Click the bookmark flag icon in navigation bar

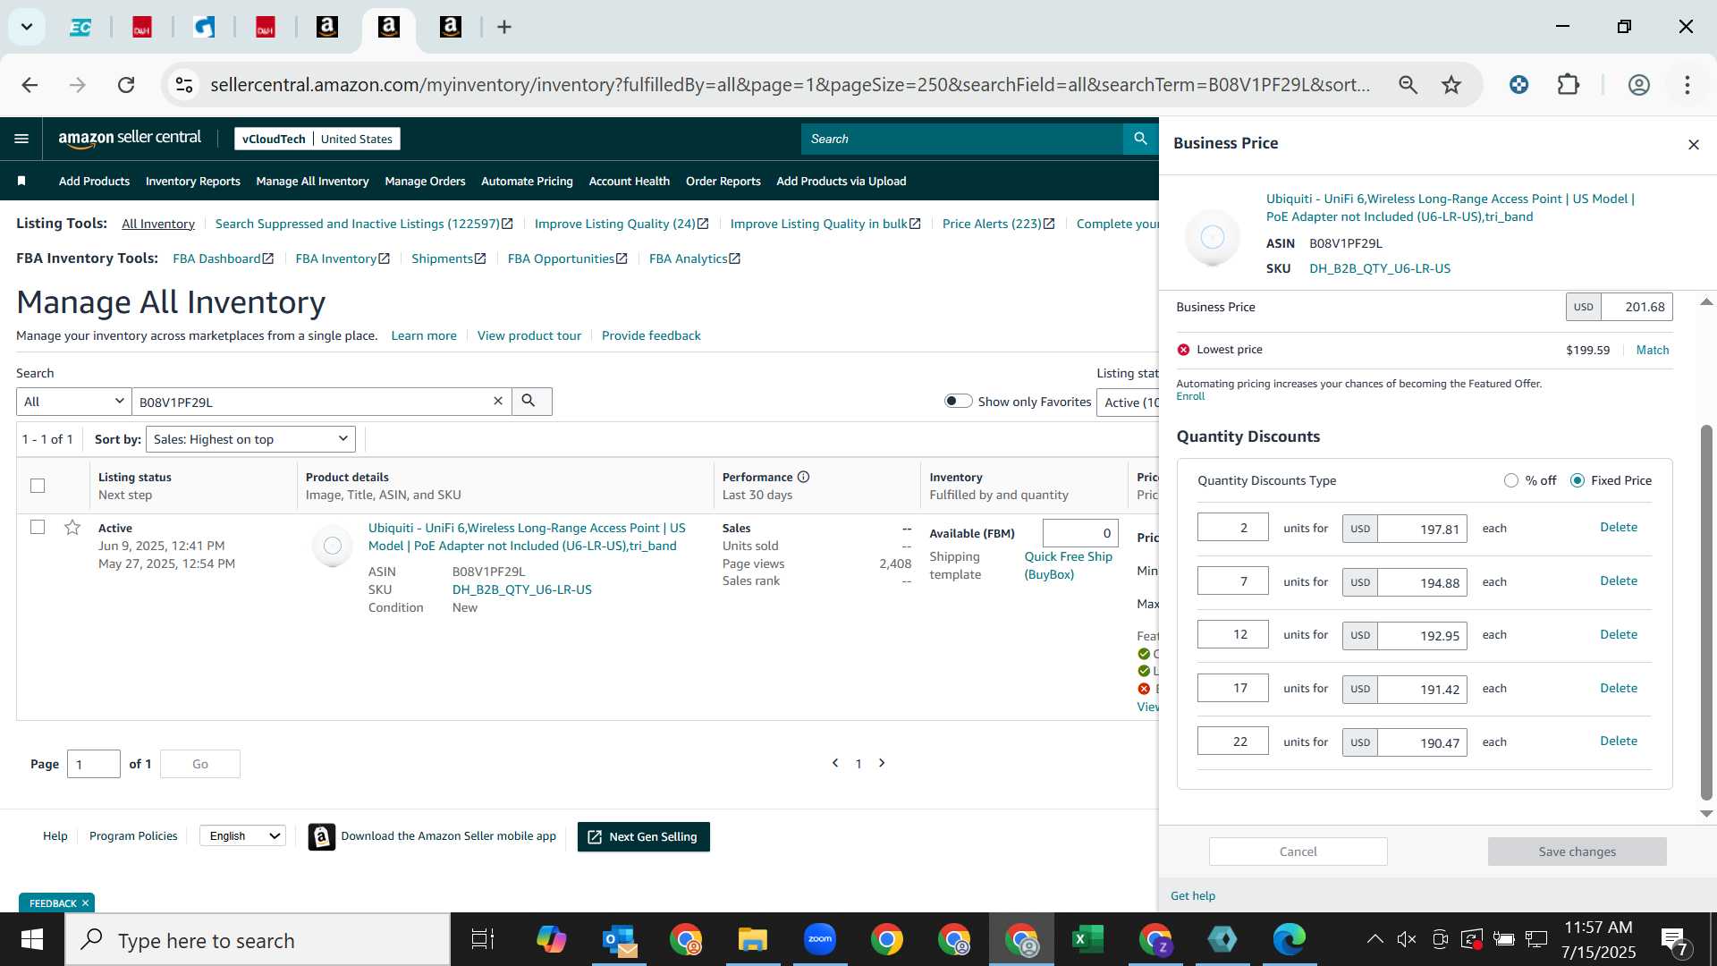coord(21,181)
